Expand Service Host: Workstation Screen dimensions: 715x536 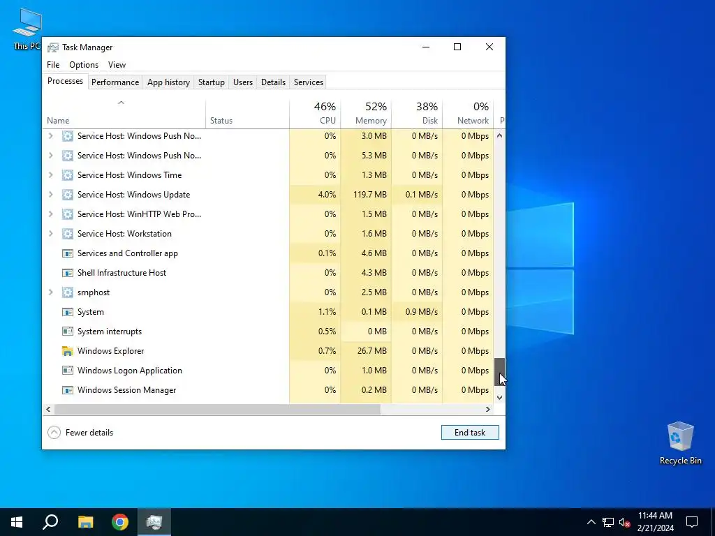50,234
